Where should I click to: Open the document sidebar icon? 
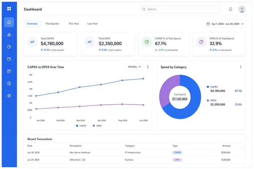point(9,83)
